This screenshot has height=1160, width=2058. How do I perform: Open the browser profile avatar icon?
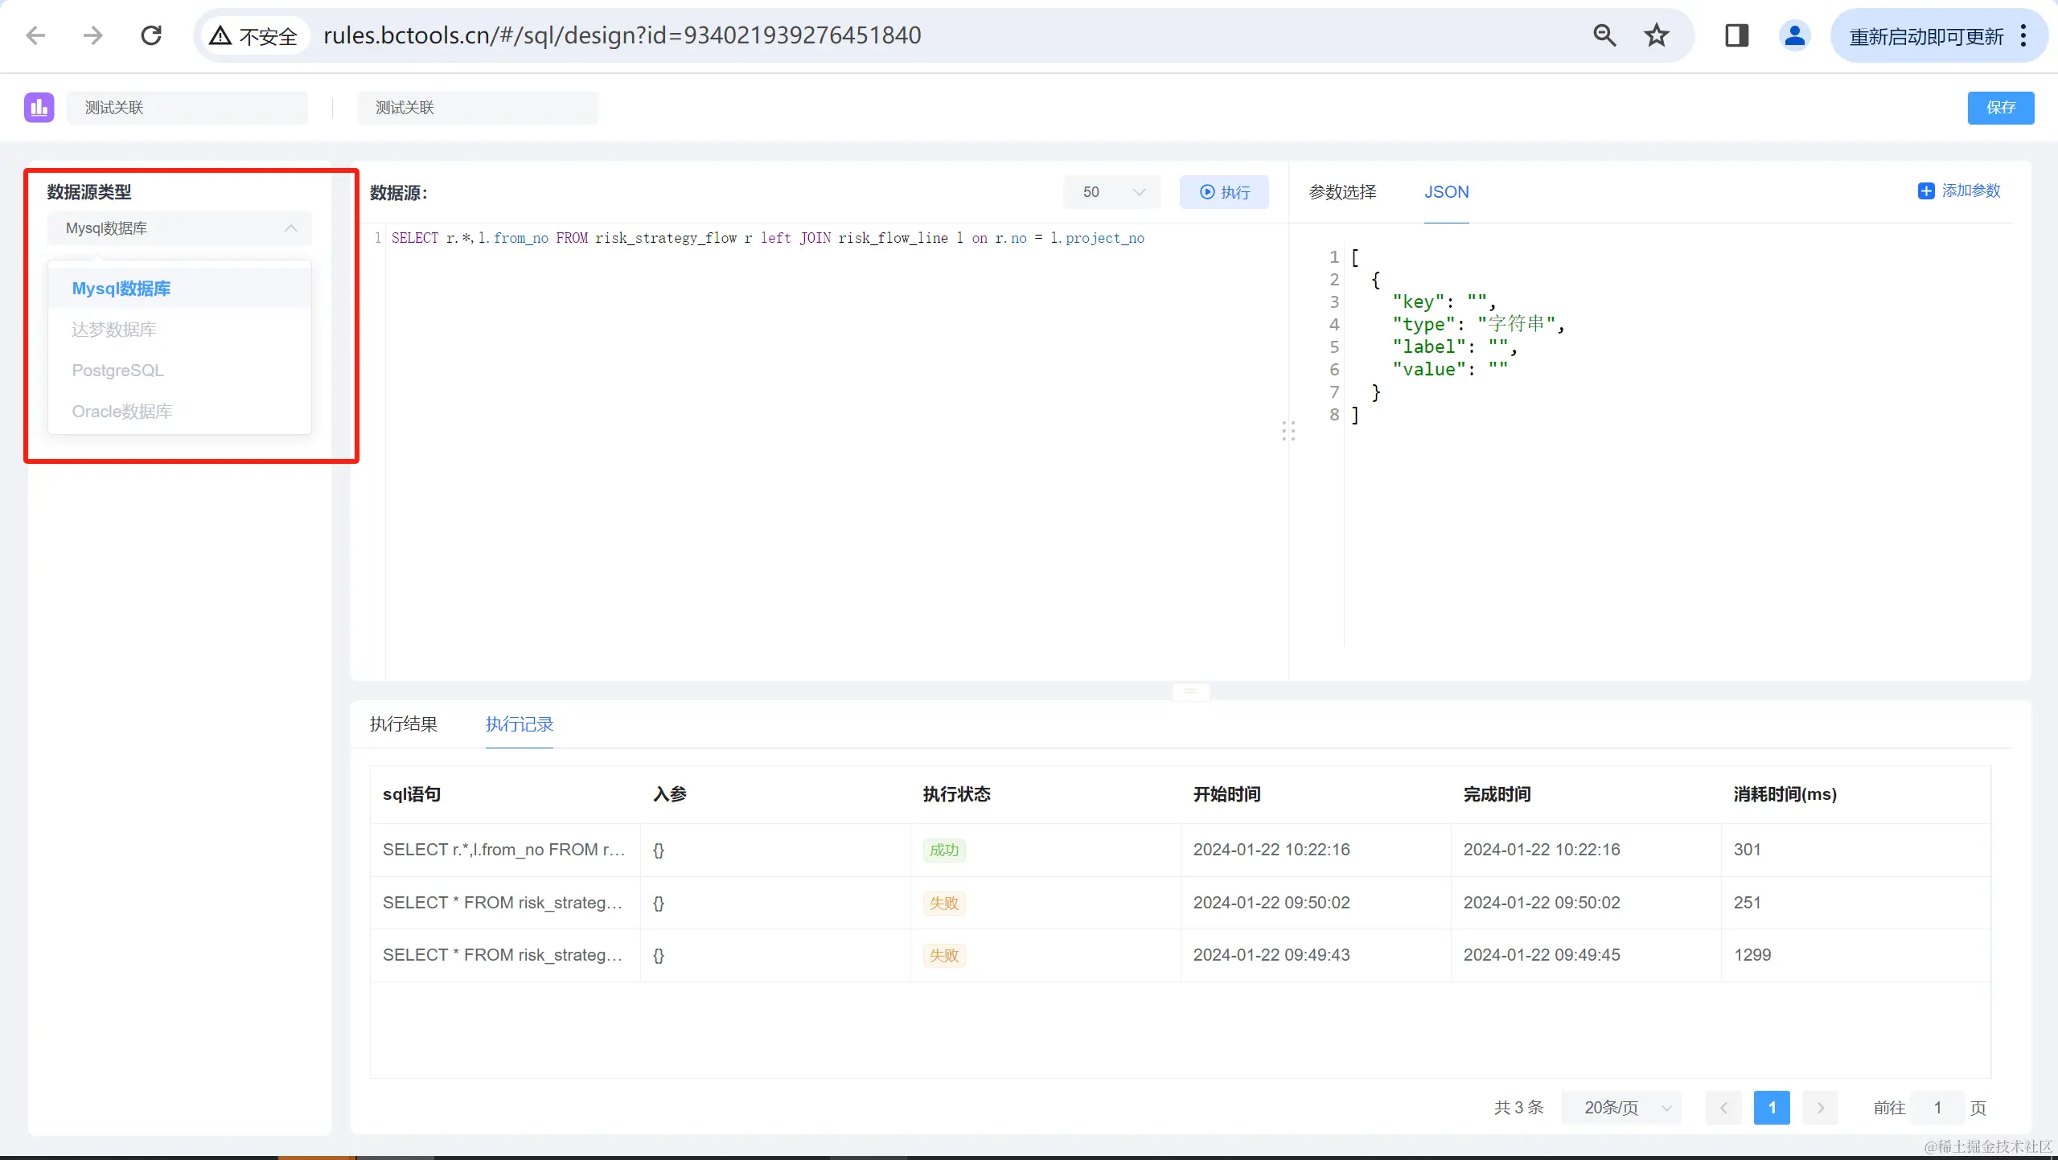[1794, 35]
